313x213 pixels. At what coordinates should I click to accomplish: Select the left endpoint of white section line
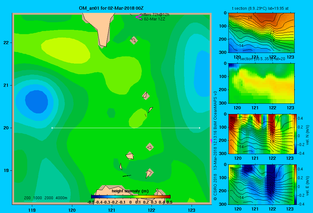[x=52, y=128]
